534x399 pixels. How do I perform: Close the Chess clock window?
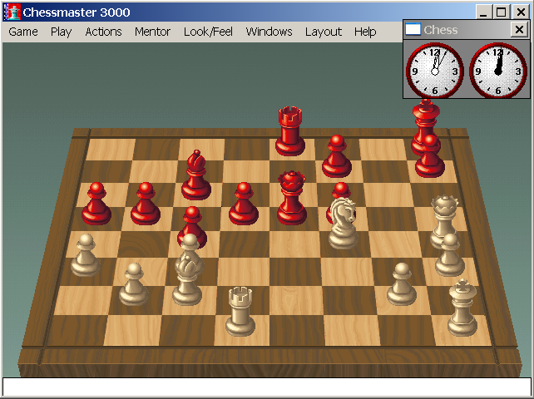[519, 30]
